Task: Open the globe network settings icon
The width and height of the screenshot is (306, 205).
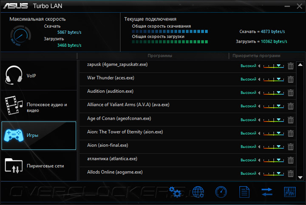Action: (x=198, y=192)
